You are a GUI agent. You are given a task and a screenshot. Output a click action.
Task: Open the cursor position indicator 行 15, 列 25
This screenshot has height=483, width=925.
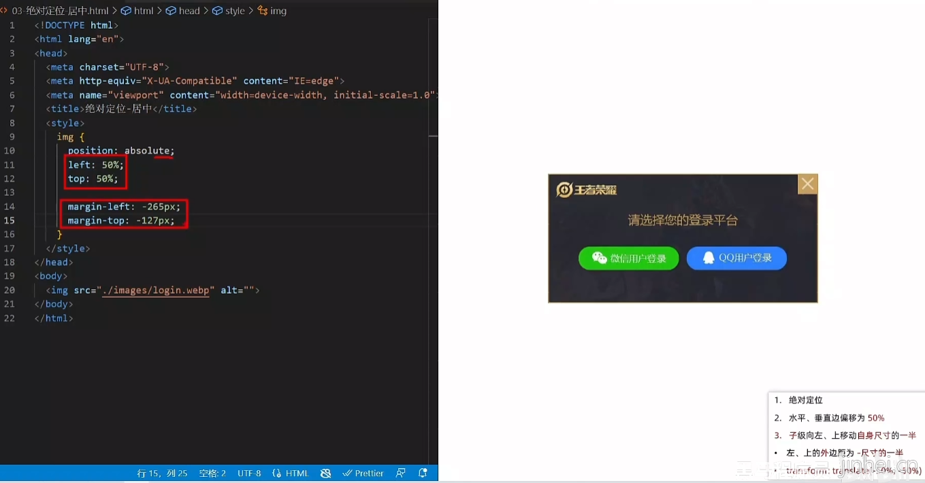(x=162, y=473)
